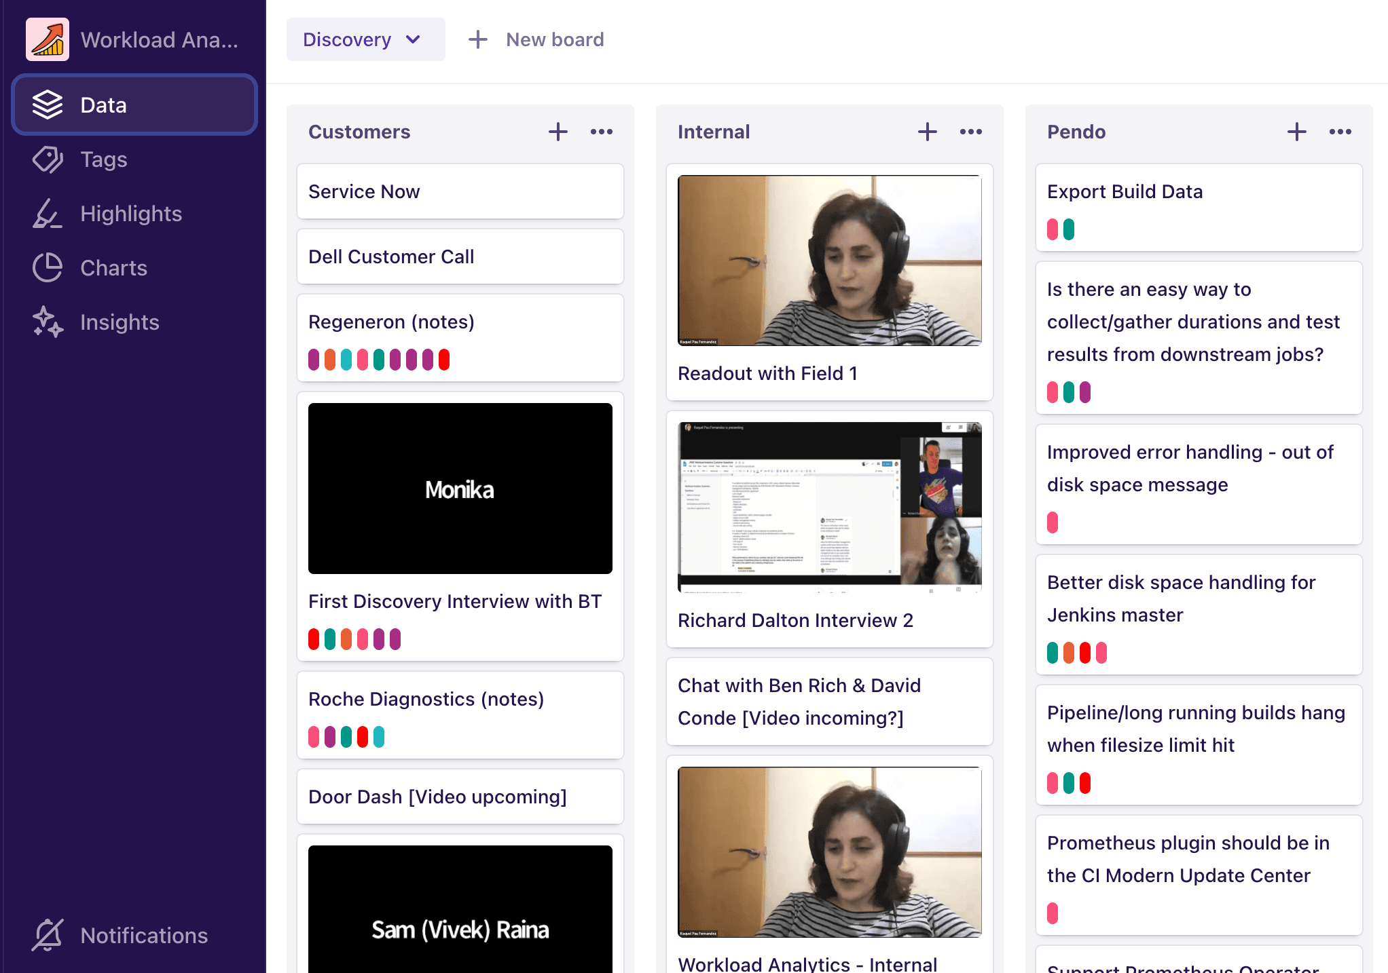
Task: Add a note to the Pendo column
Action: (x=1297, y=132)
